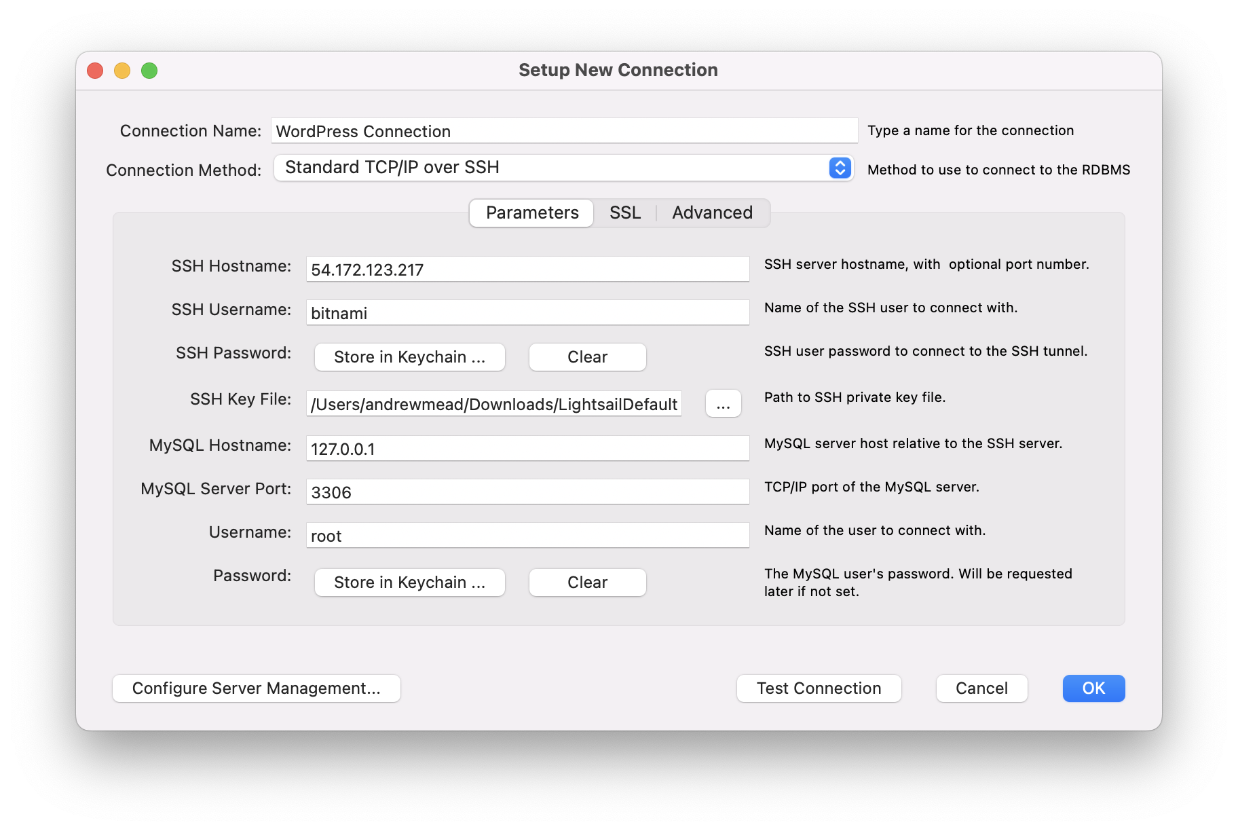1238x831 pixels.
Task: Clear the stored MySQL password
Action: click(587, 582)
